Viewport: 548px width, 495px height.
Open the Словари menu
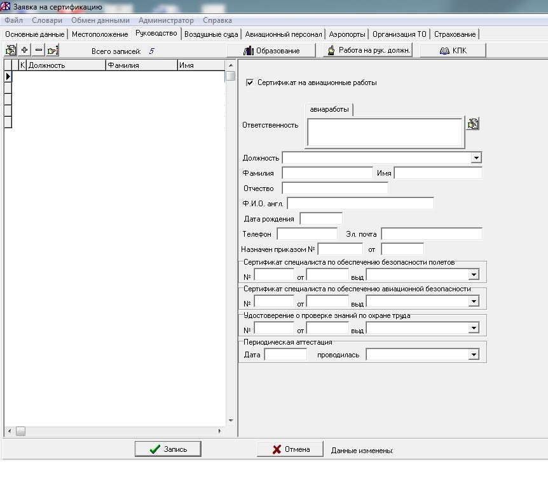[47, 20]
